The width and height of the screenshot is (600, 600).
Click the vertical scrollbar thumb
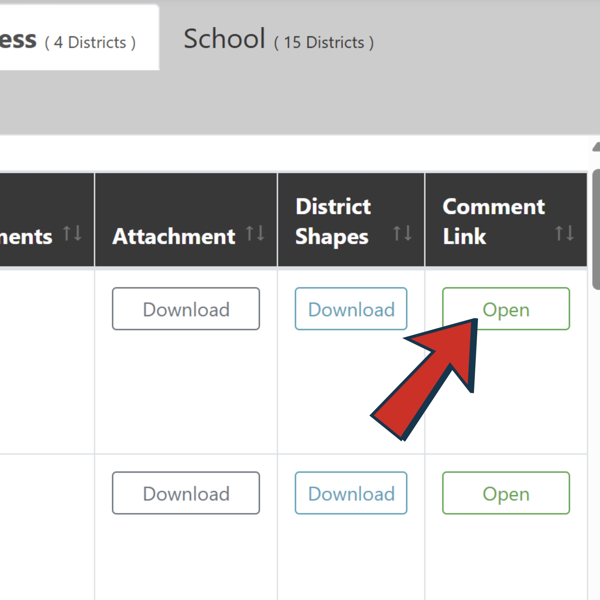596,229
